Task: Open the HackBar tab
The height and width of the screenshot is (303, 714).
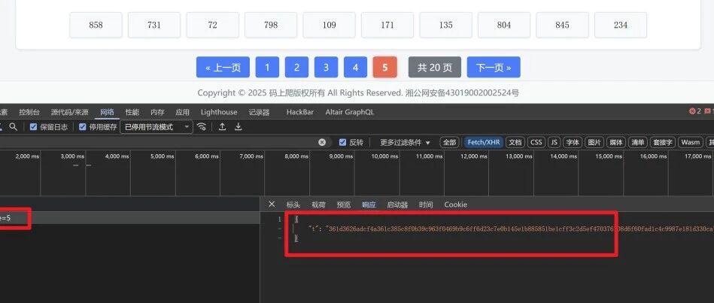Action: click(299, 112)
